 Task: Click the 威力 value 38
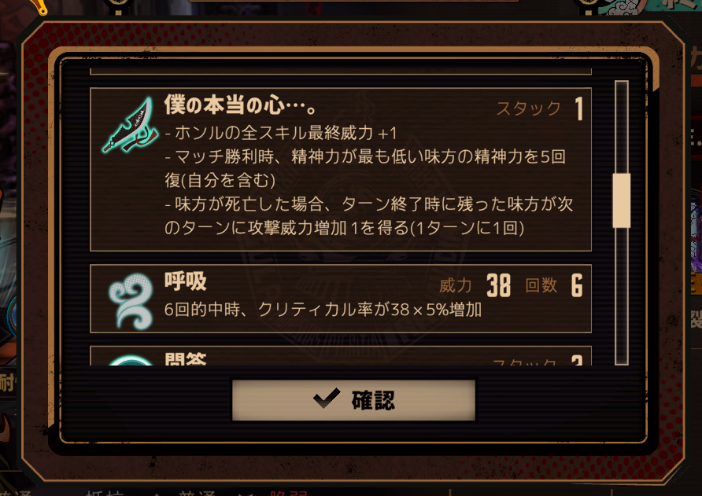coord(498,285)
